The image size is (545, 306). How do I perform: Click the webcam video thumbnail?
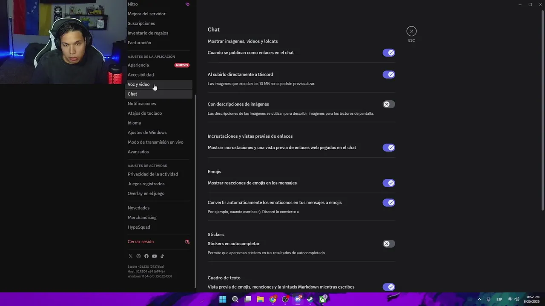point(63,42)
